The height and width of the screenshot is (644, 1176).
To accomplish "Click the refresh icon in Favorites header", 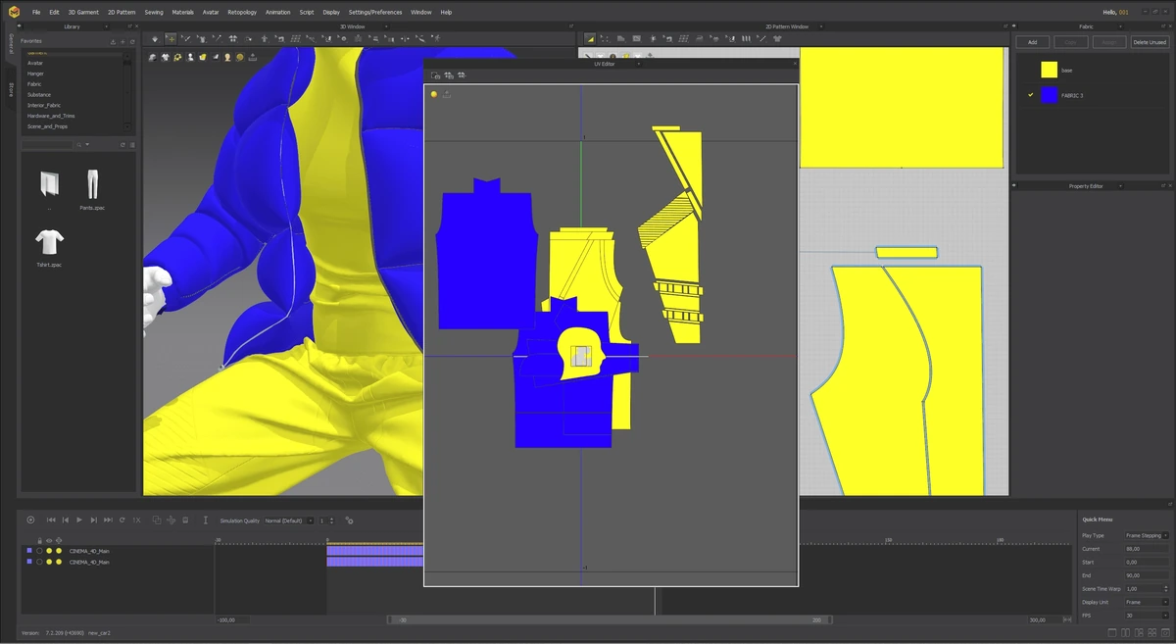I will (131, 41).
